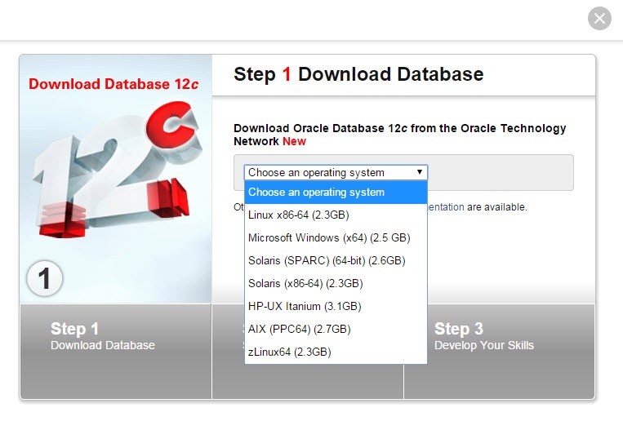This screenshot has height=421, width=623.
Task: Click the 12c logo graphic
Action: pos(116,171)
